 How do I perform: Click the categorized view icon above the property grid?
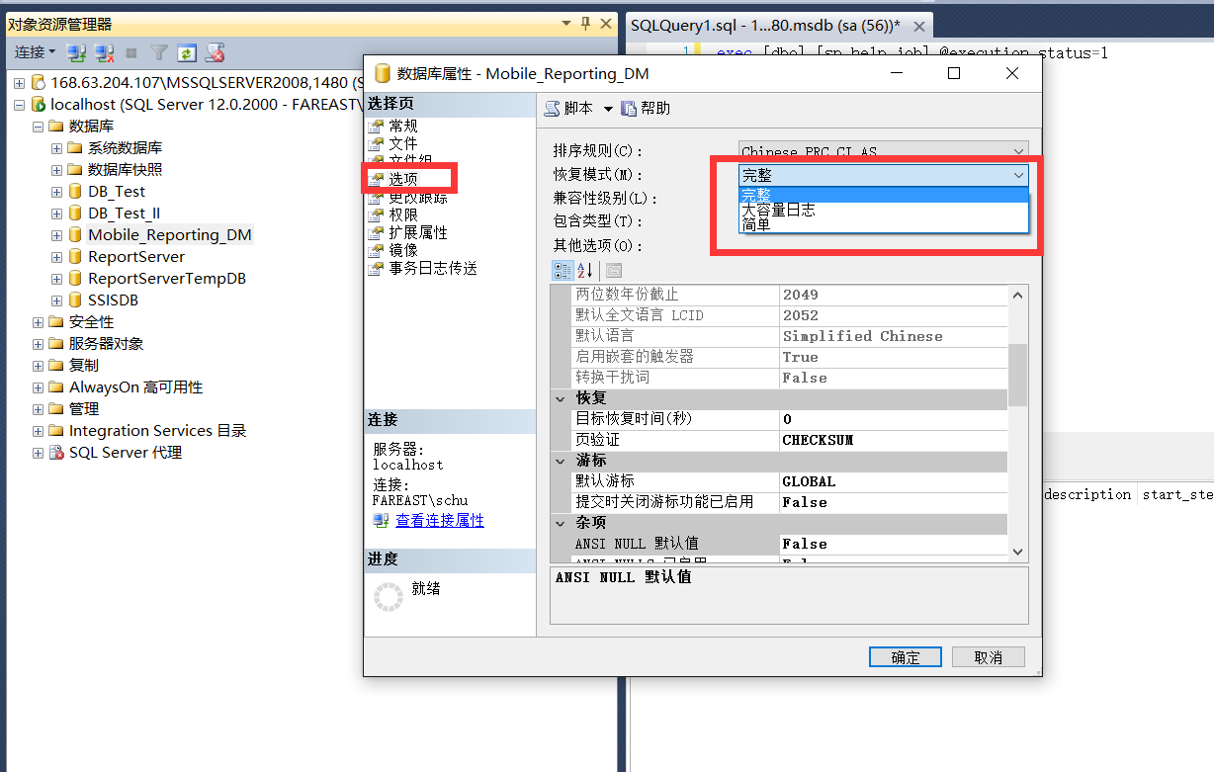563,269
